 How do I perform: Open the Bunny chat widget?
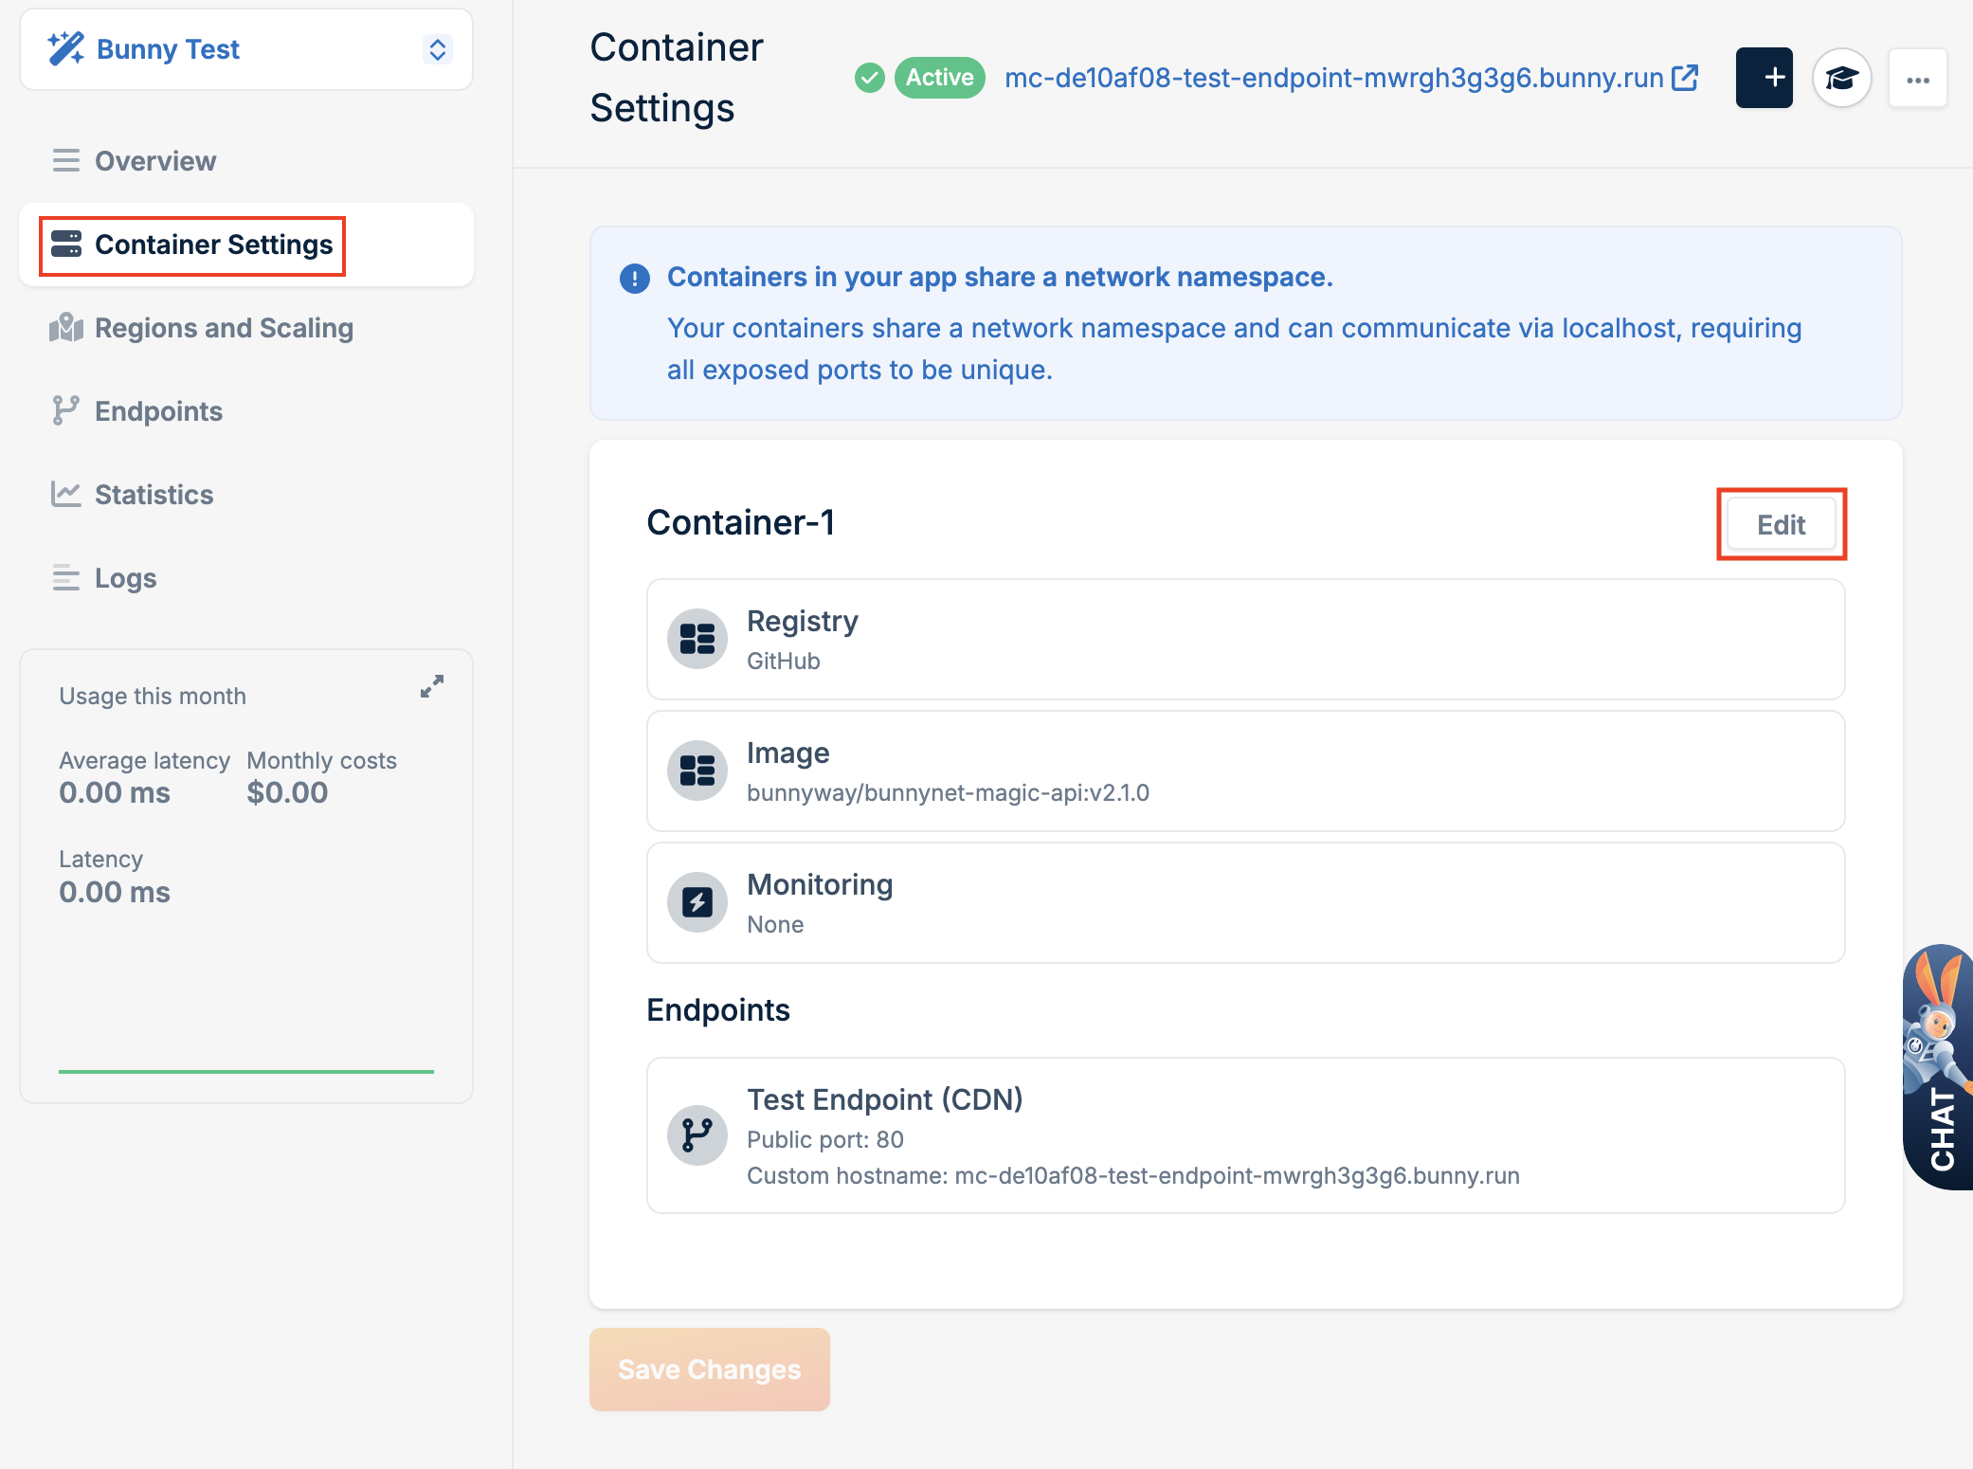pyautogui.click(x=1939, y=1066)
